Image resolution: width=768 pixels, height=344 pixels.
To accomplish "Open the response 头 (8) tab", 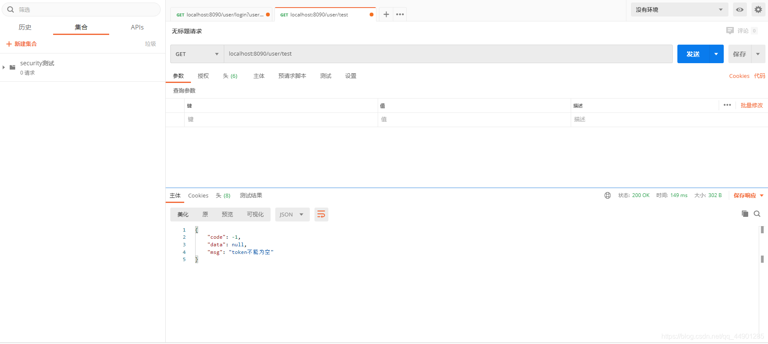I will coord(223,195).
